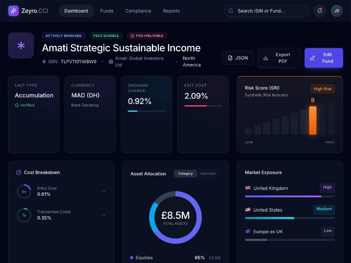
Task: Click the United States flag icon
Action: pyautogui.click(x=248, y=210)
